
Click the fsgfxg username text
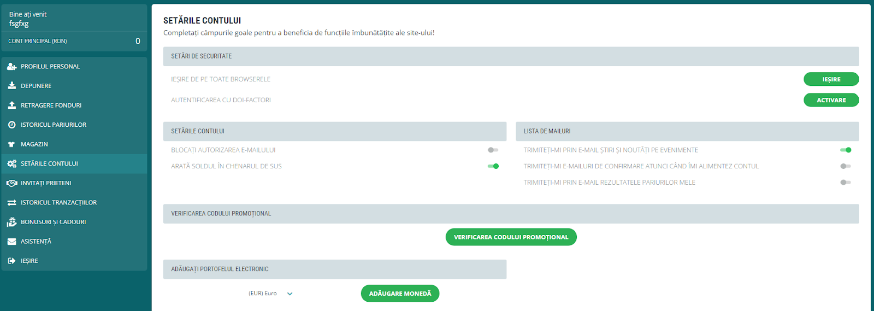19,24
